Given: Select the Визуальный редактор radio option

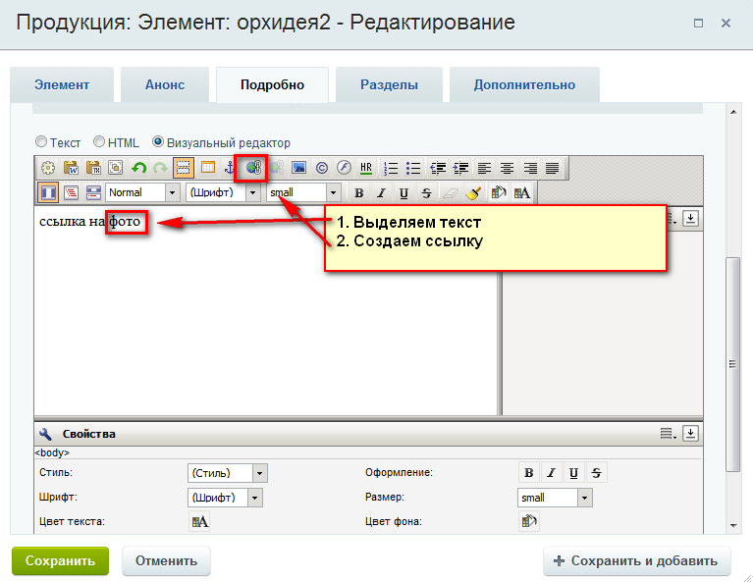Looking at the screenshot, I should (158, 142).
